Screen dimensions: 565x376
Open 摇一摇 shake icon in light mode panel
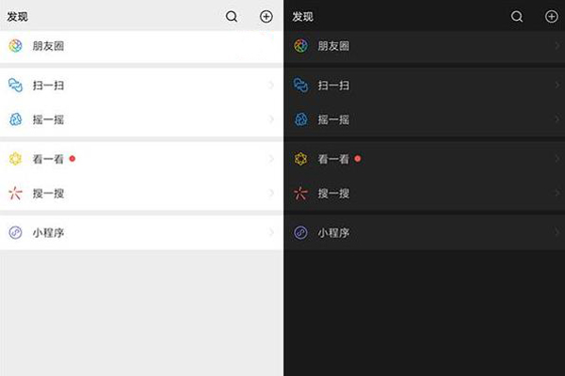[15, 119]
